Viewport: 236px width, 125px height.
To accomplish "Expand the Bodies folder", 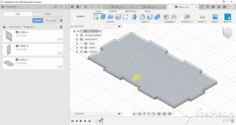I will [77, 48].
